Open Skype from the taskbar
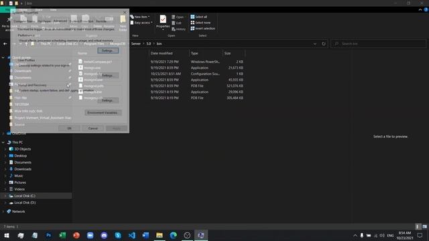Screen dimensions: 429x241 [x=118, y=235]
